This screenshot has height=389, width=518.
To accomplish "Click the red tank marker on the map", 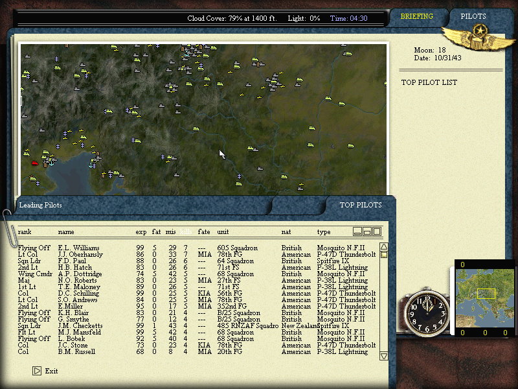I will point(35,163).
